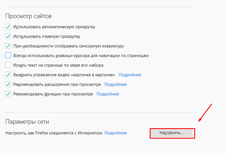The width and height of the screenshot is (225, 155).
Task: Click the 'Всегда использовать клавиши курсора' label text
Action: point(81,56)
